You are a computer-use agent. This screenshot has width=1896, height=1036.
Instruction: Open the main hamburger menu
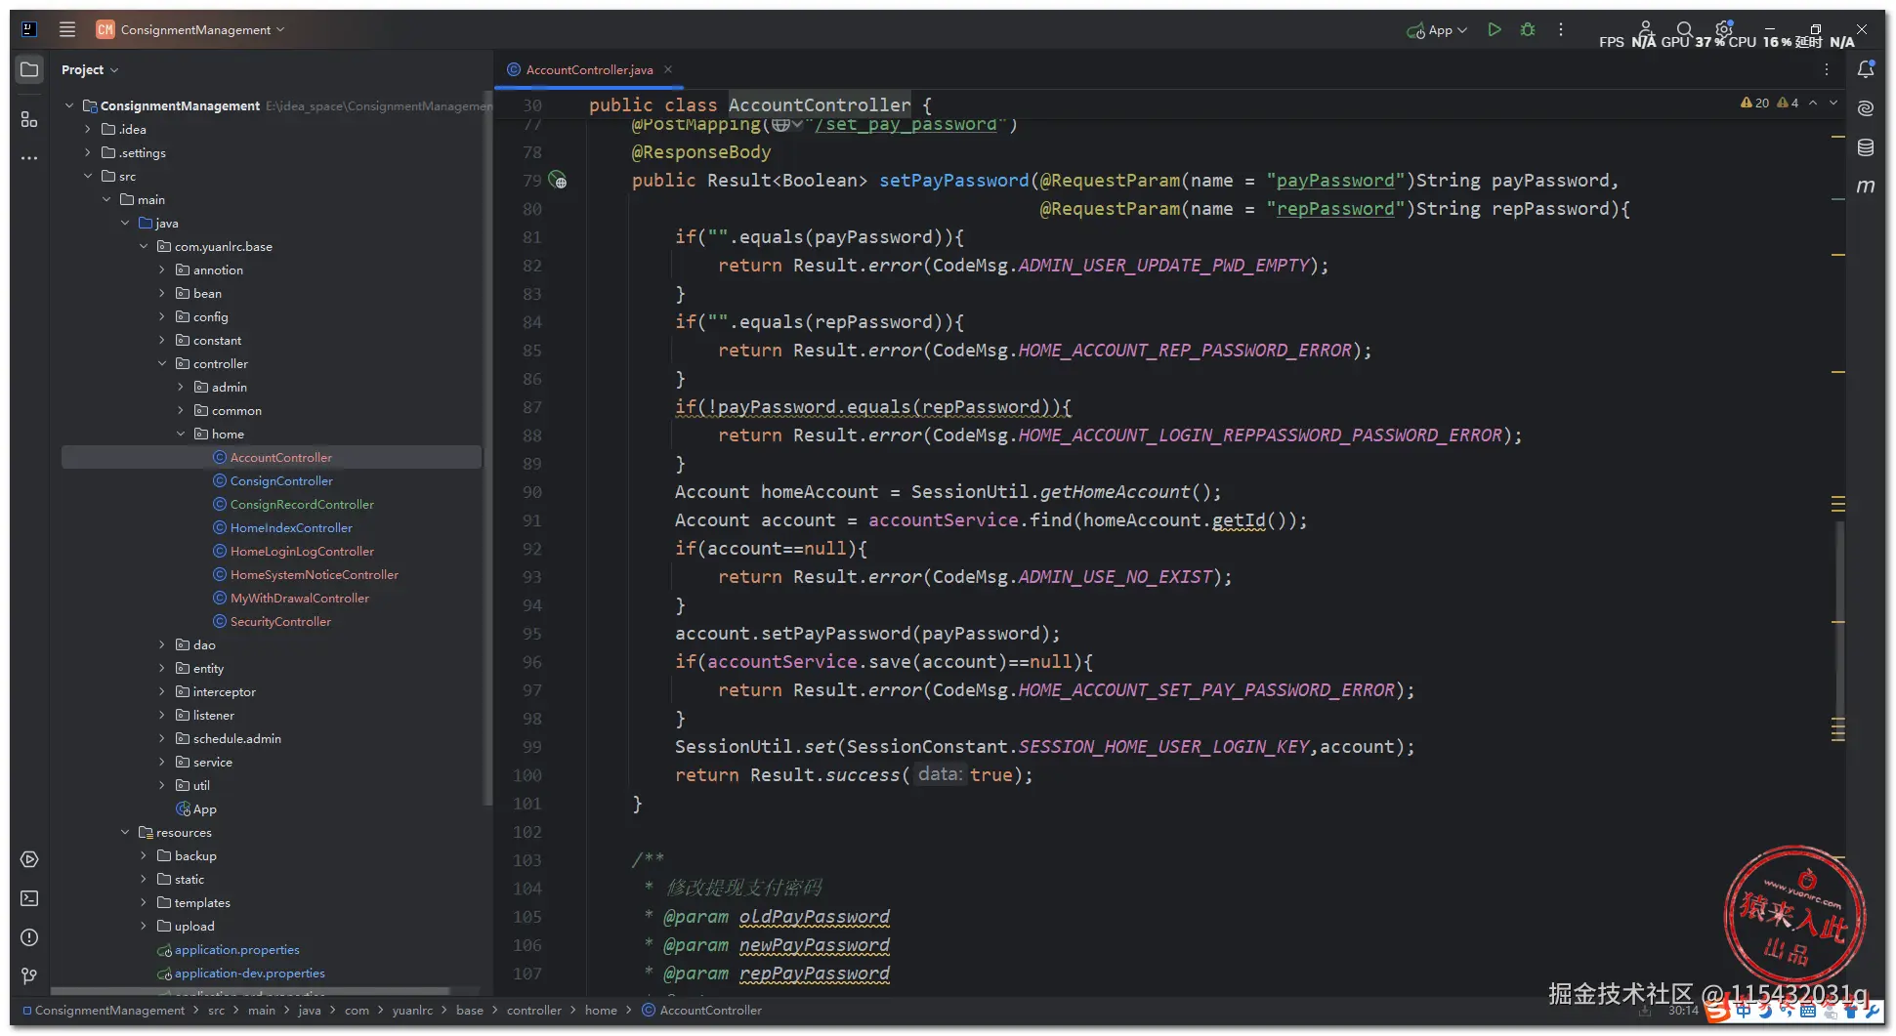(67, 29)
